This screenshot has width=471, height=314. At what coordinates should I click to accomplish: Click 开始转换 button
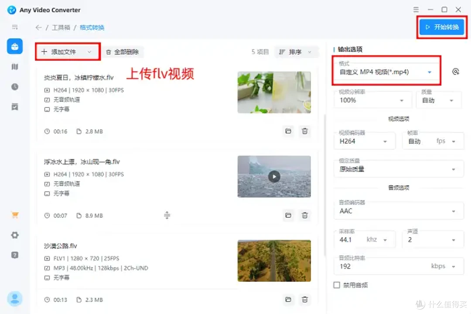coord(441,27)
